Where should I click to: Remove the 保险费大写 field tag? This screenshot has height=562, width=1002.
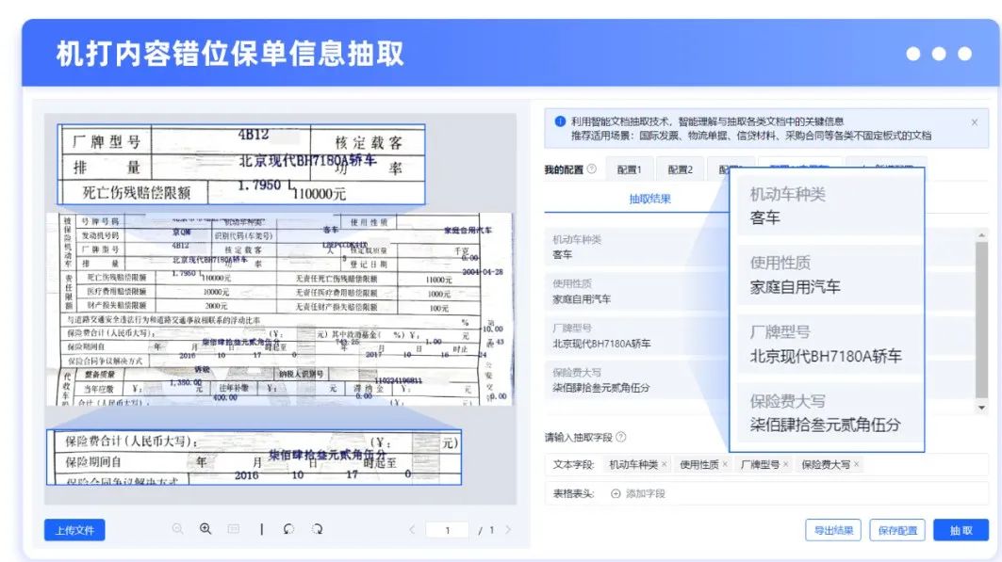[x=856, y=464]
